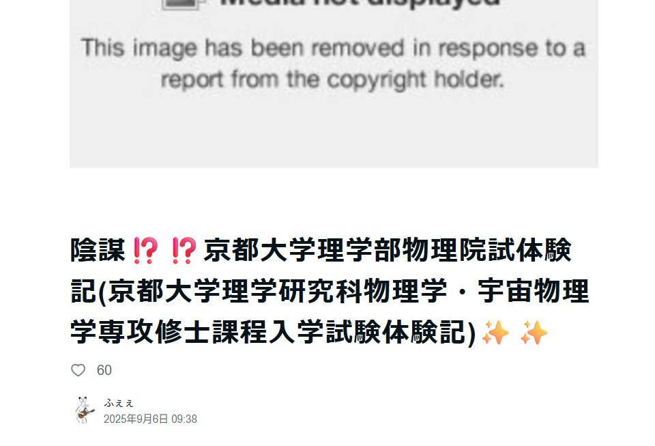Click the word 陰謀 in the title
Image resolution: width=655 pixels, height=446 pixels.
tap(98, 250)
